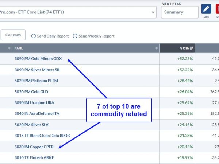Click the blue Edit pencil icon
The image size is (219, 164).
(206, 9)
